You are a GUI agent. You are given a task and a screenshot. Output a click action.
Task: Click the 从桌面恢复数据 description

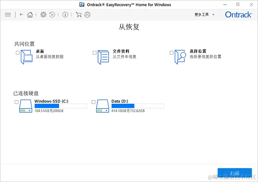[49, 57]
